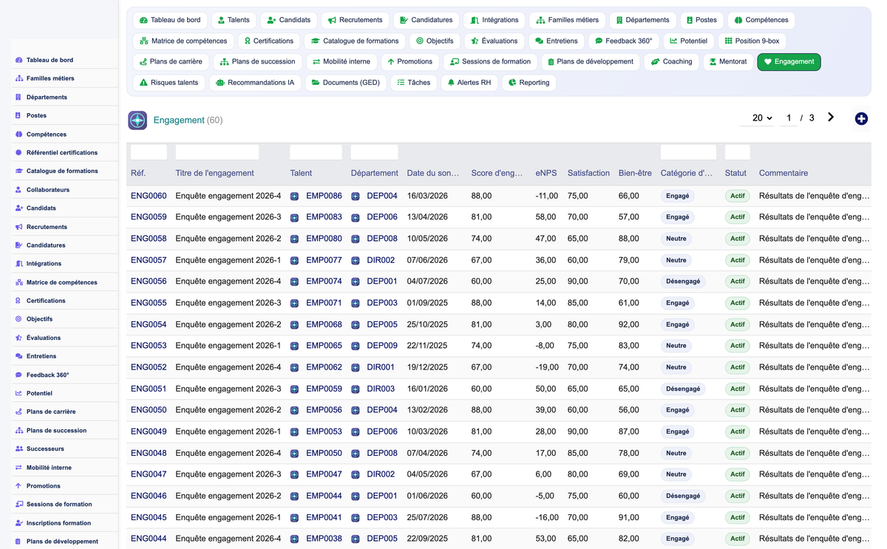Open plus icon beside EMP0074
The height and width of the screenshot is (549, 887).
click(x=294, y=282)
